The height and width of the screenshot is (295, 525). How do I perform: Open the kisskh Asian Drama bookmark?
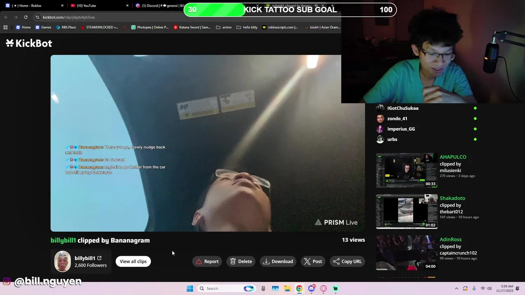point(322,27)
